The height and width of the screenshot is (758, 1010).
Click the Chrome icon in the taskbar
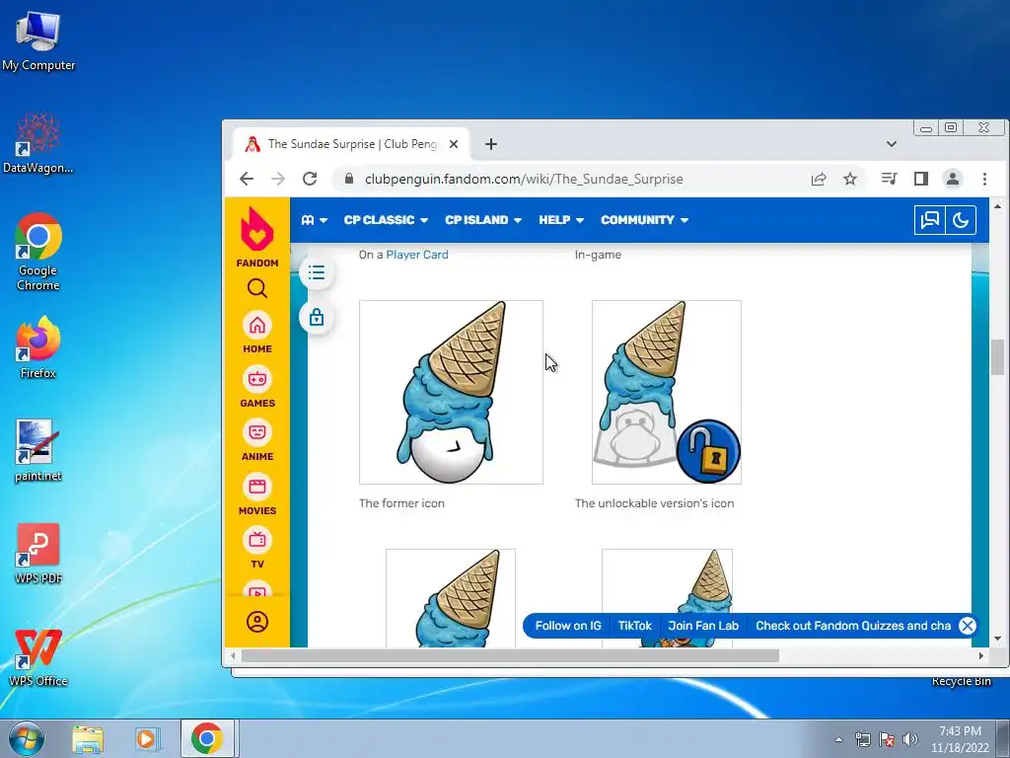[x=207, y=738]
